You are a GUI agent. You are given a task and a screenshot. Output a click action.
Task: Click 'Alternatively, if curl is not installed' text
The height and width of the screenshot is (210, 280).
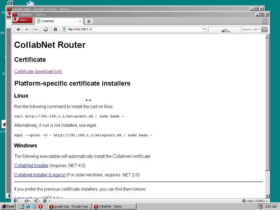coord(56,125)
